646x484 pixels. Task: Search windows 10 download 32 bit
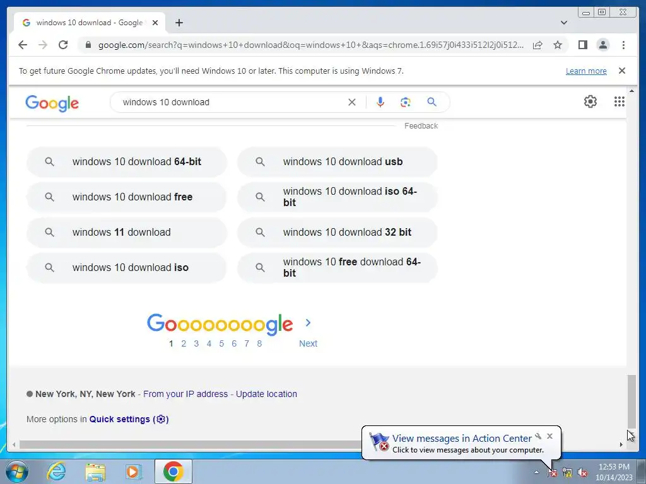click(337, 233)
